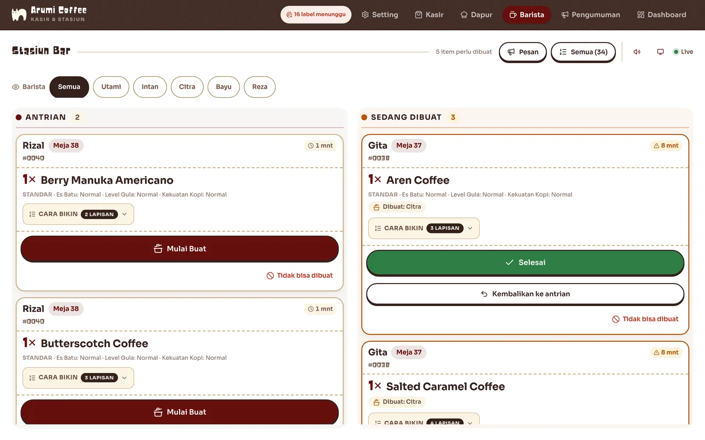705x440 pixels.
Task: Filter orders by barista Reza
Action: click(259, 87)
